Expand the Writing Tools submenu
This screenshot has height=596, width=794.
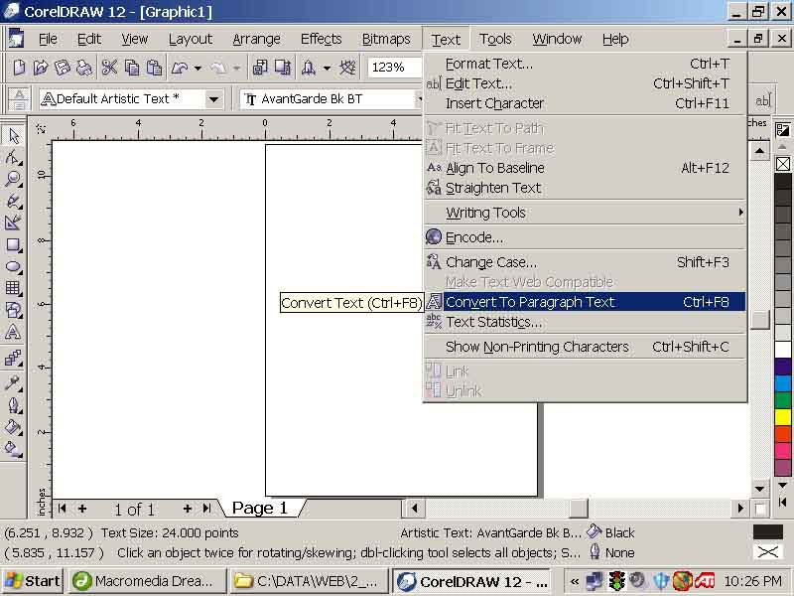(x=586, y=213)
